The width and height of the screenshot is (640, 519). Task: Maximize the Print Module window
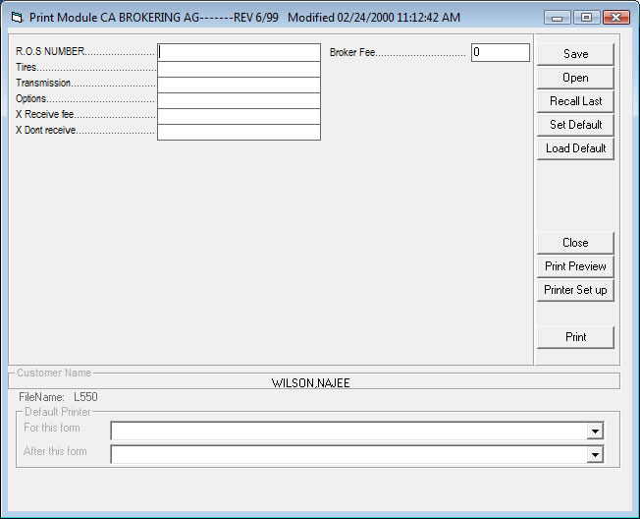587,18
